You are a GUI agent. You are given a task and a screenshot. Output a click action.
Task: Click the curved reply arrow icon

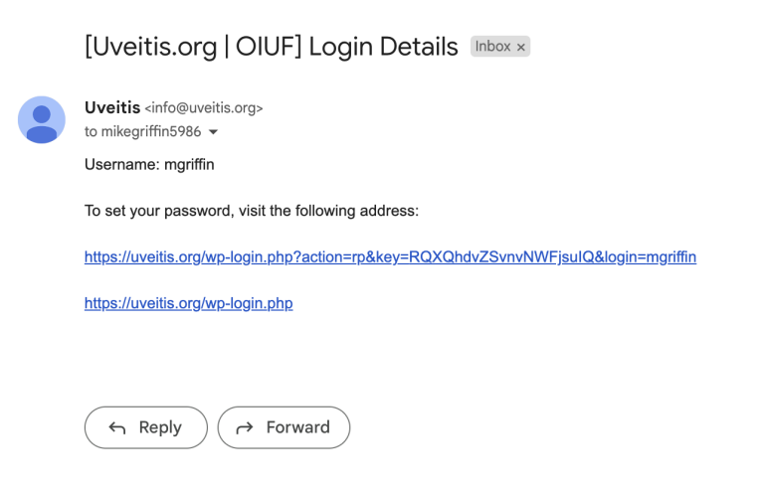(117, 427)
